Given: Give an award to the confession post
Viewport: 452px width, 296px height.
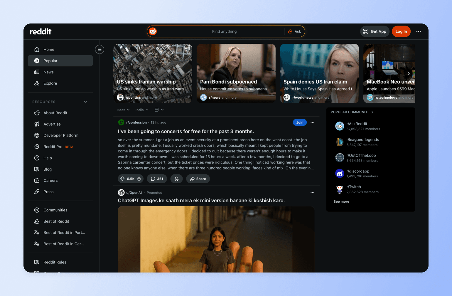Looking at the screenshot, I should click(176, 179).
